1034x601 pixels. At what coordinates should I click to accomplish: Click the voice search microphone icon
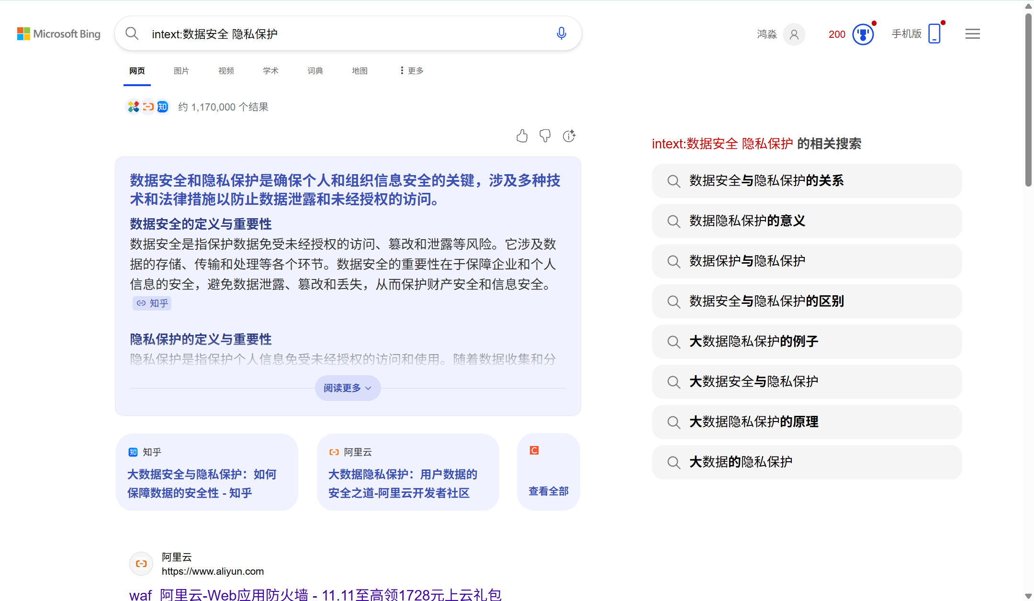561,33
